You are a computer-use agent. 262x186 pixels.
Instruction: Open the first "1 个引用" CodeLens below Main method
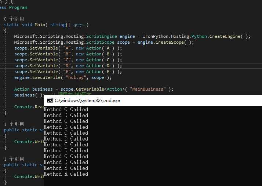click(14, 124)
